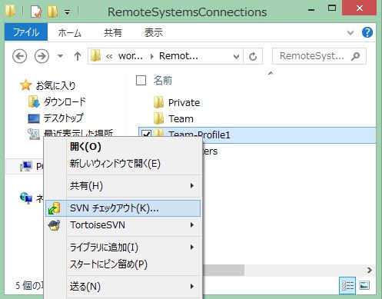Expand the ribbon with chevron
The width and height of the screenshot is (382, 299).
click(350, 32)
